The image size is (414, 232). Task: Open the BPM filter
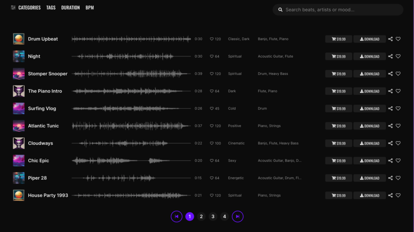[89, 7]
